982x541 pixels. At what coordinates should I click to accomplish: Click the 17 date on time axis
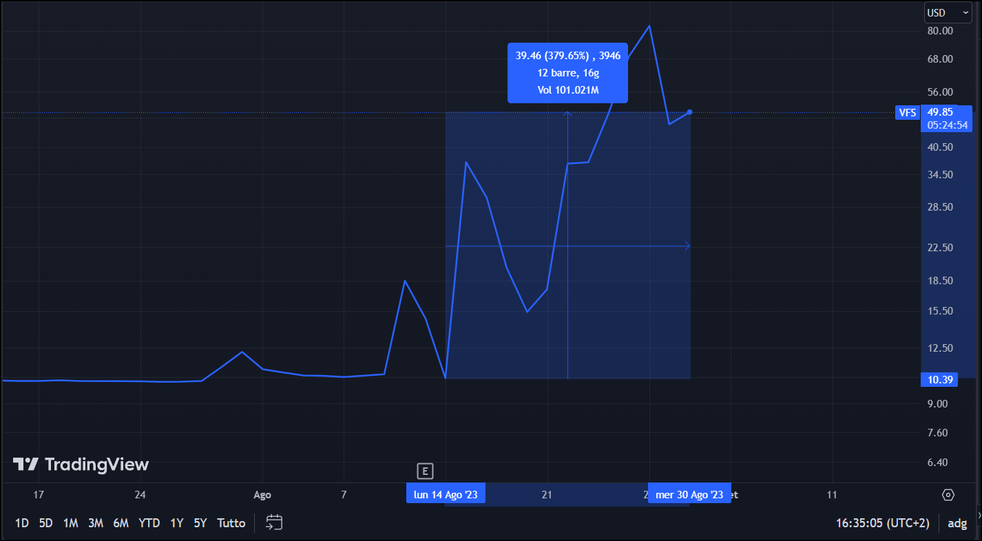pyautogui.click(x=39, y=495)
